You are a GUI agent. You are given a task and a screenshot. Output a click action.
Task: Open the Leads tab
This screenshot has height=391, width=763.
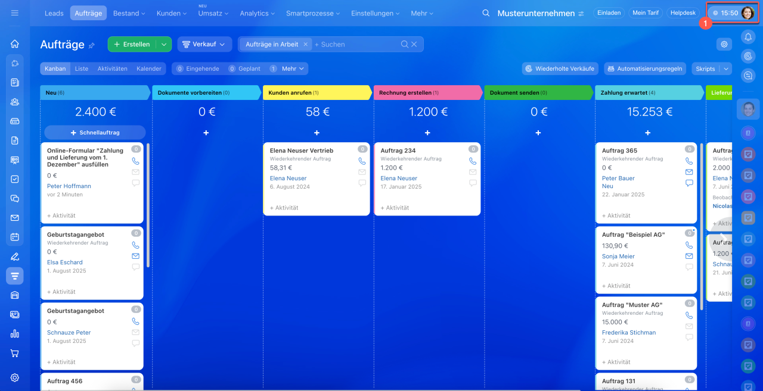54,13
